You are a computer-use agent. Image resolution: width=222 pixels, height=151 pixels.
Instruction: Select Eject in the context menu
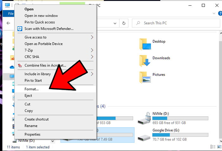coord(55,96)
